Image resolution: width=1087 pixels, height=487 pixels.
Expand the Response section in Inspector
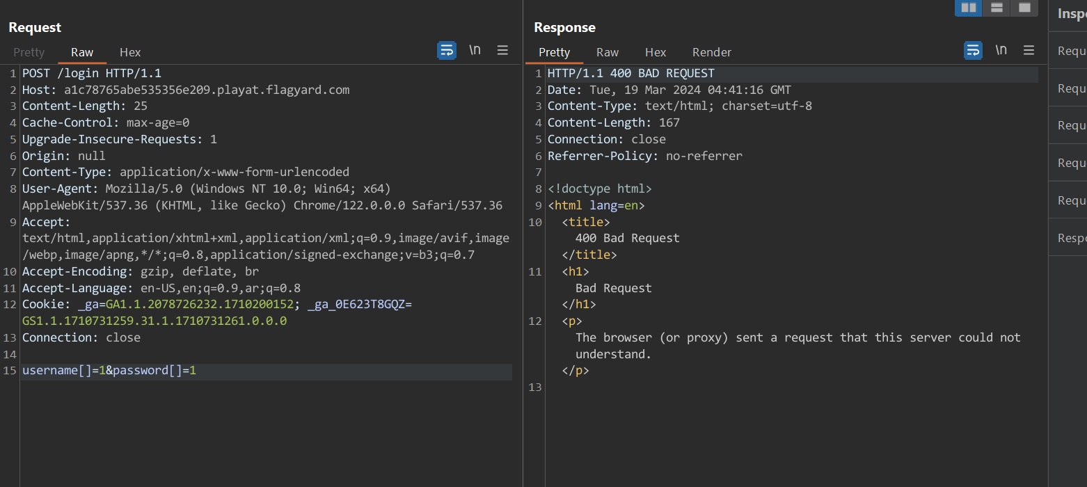pyautogui.click(x=1072, y=238)
